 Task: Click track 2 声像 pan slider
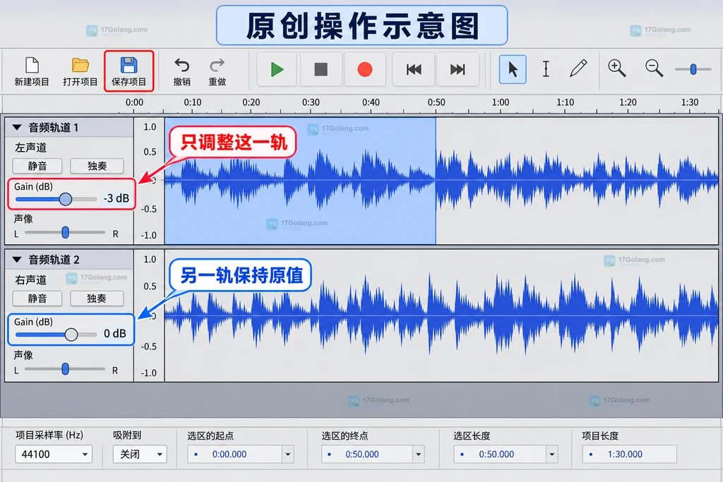coord(65,368)
